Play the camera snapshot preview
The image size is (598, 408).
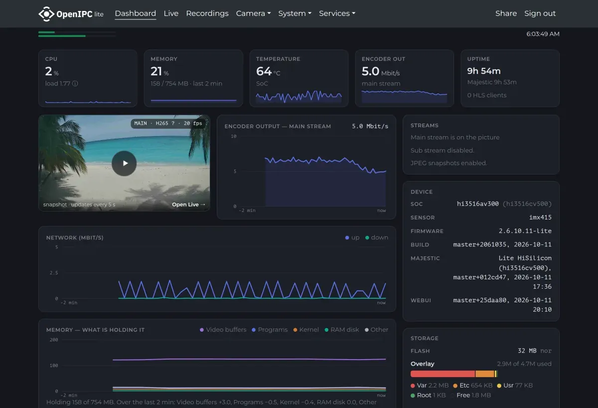pyautogui.click(x=124, y=163)
